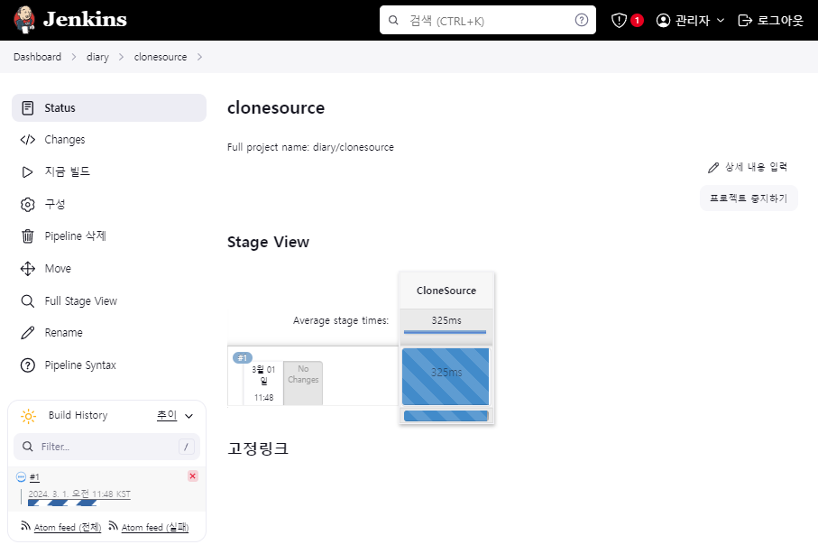Focus the build history Filter field
818x554 pixels.
click(x=107, y=447)
